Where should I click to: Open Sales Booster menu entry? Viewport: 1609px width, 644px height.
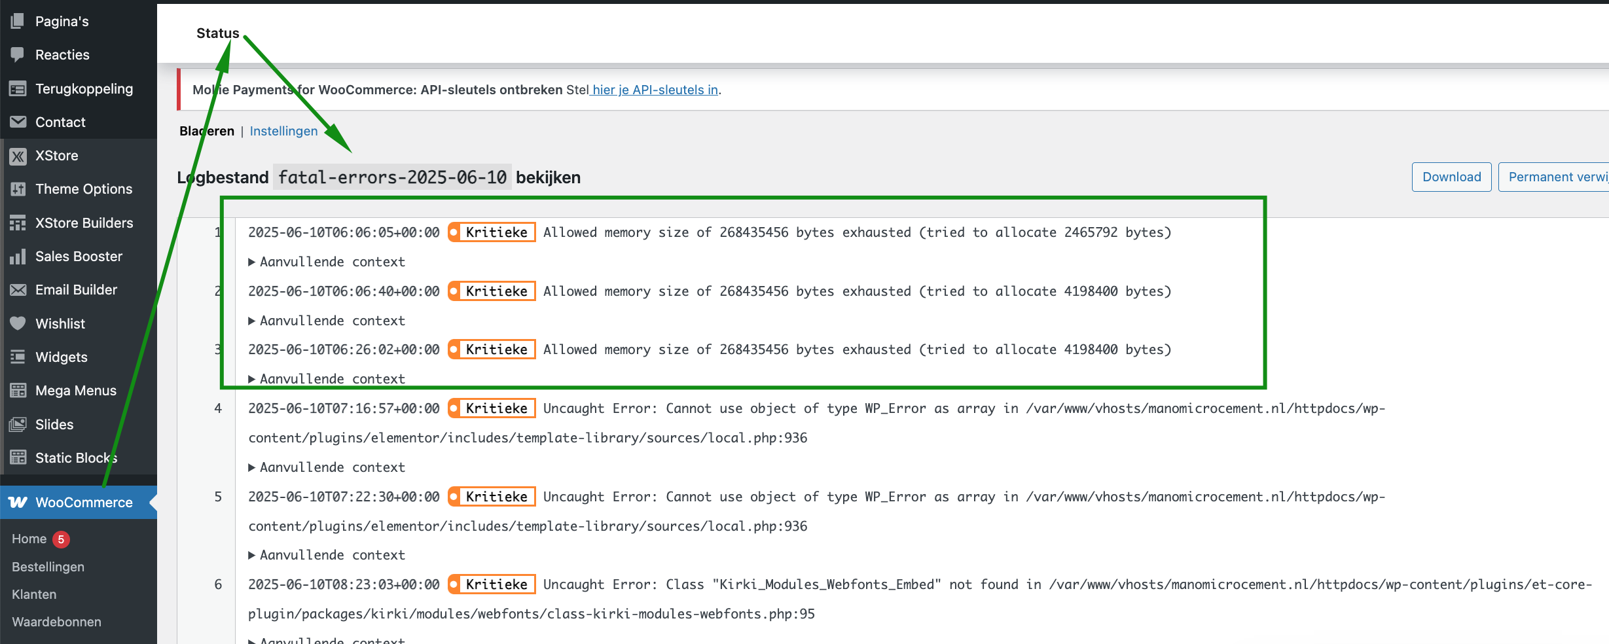79,257
